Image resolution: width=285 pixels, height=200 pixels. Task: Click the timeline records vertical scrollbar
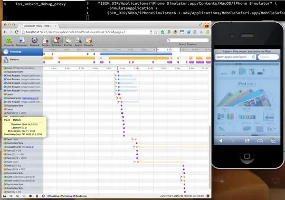[210, 157]
